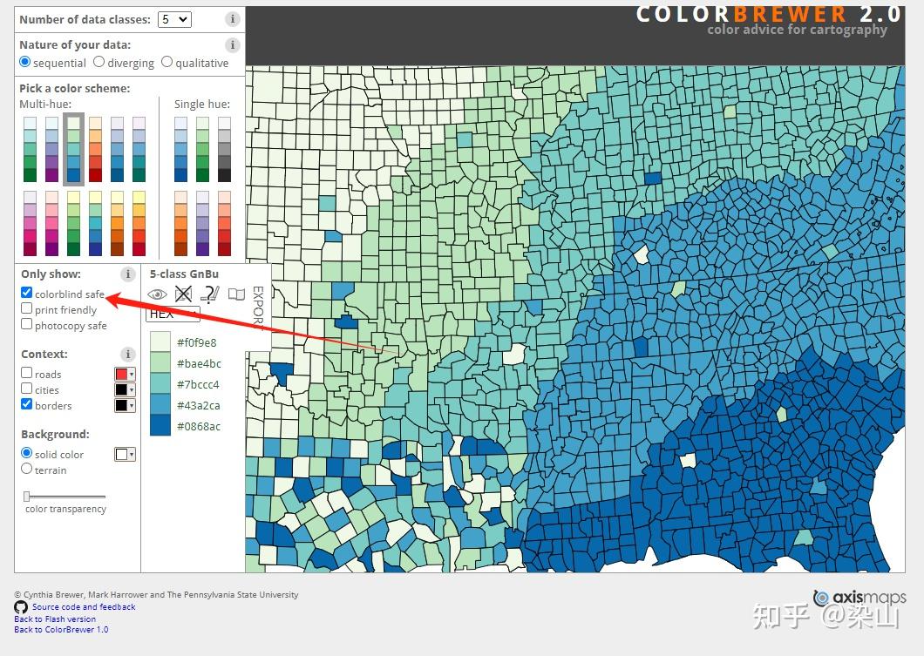
Task: Enable the roads context checkbox
Action: 26,372
